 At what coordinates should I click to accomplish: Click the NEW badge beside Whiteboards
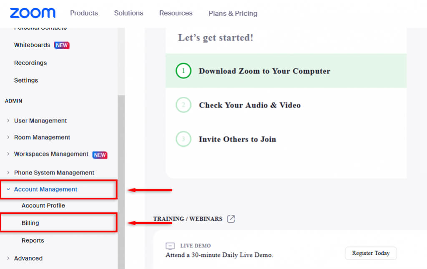62,45
